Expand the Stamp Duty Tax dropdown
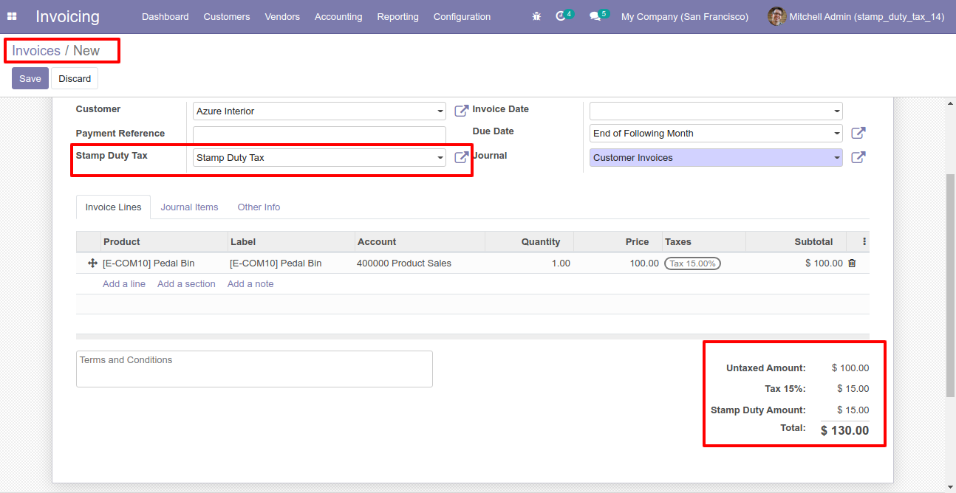956x493 pixels. coord(440,158)
